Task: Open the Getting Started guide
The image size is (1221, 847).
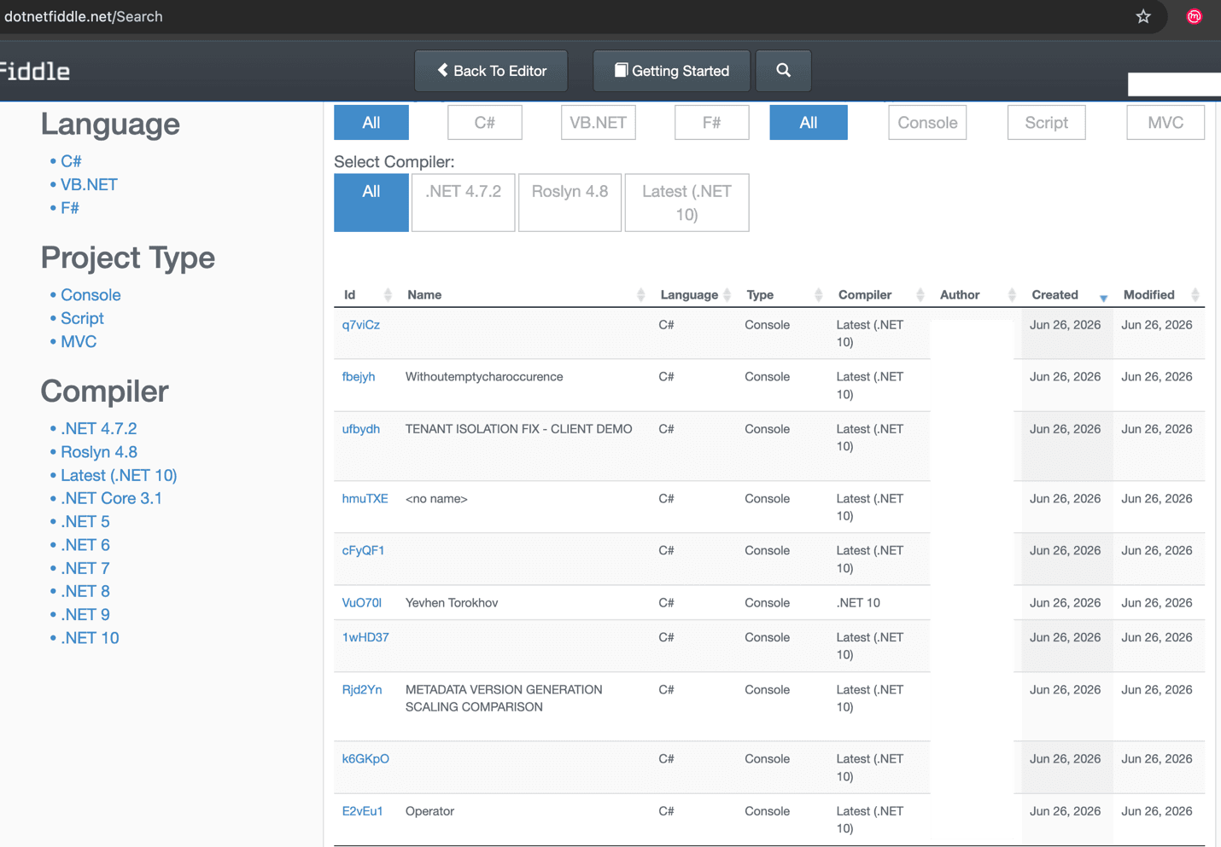Action: 672,71
